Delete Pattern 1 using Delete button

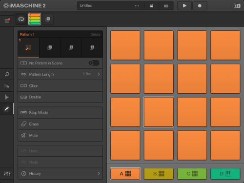[95, 35]
